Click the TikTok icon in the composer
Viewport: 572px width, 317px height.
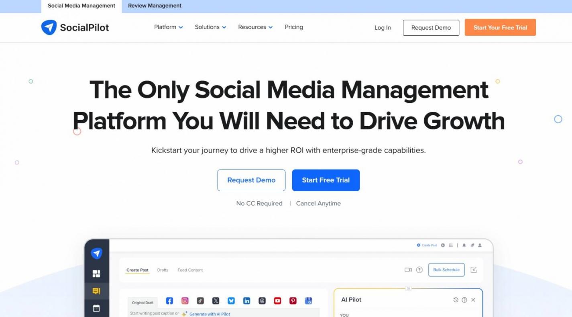200,301
